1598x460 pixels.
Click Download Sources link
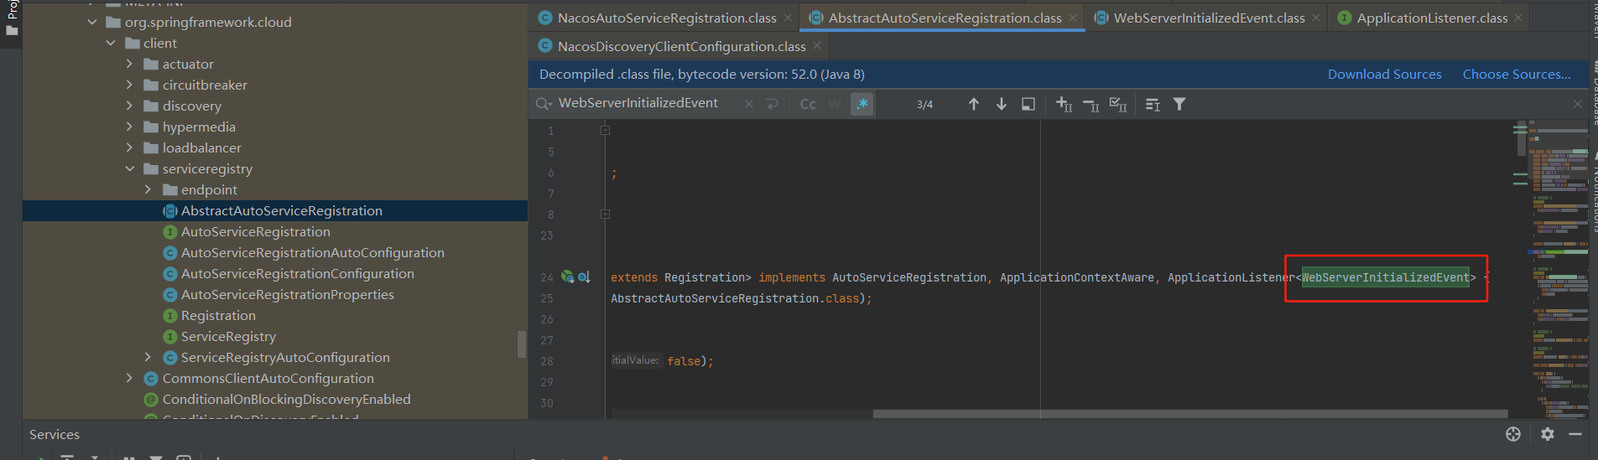[x=1384, y=74]
